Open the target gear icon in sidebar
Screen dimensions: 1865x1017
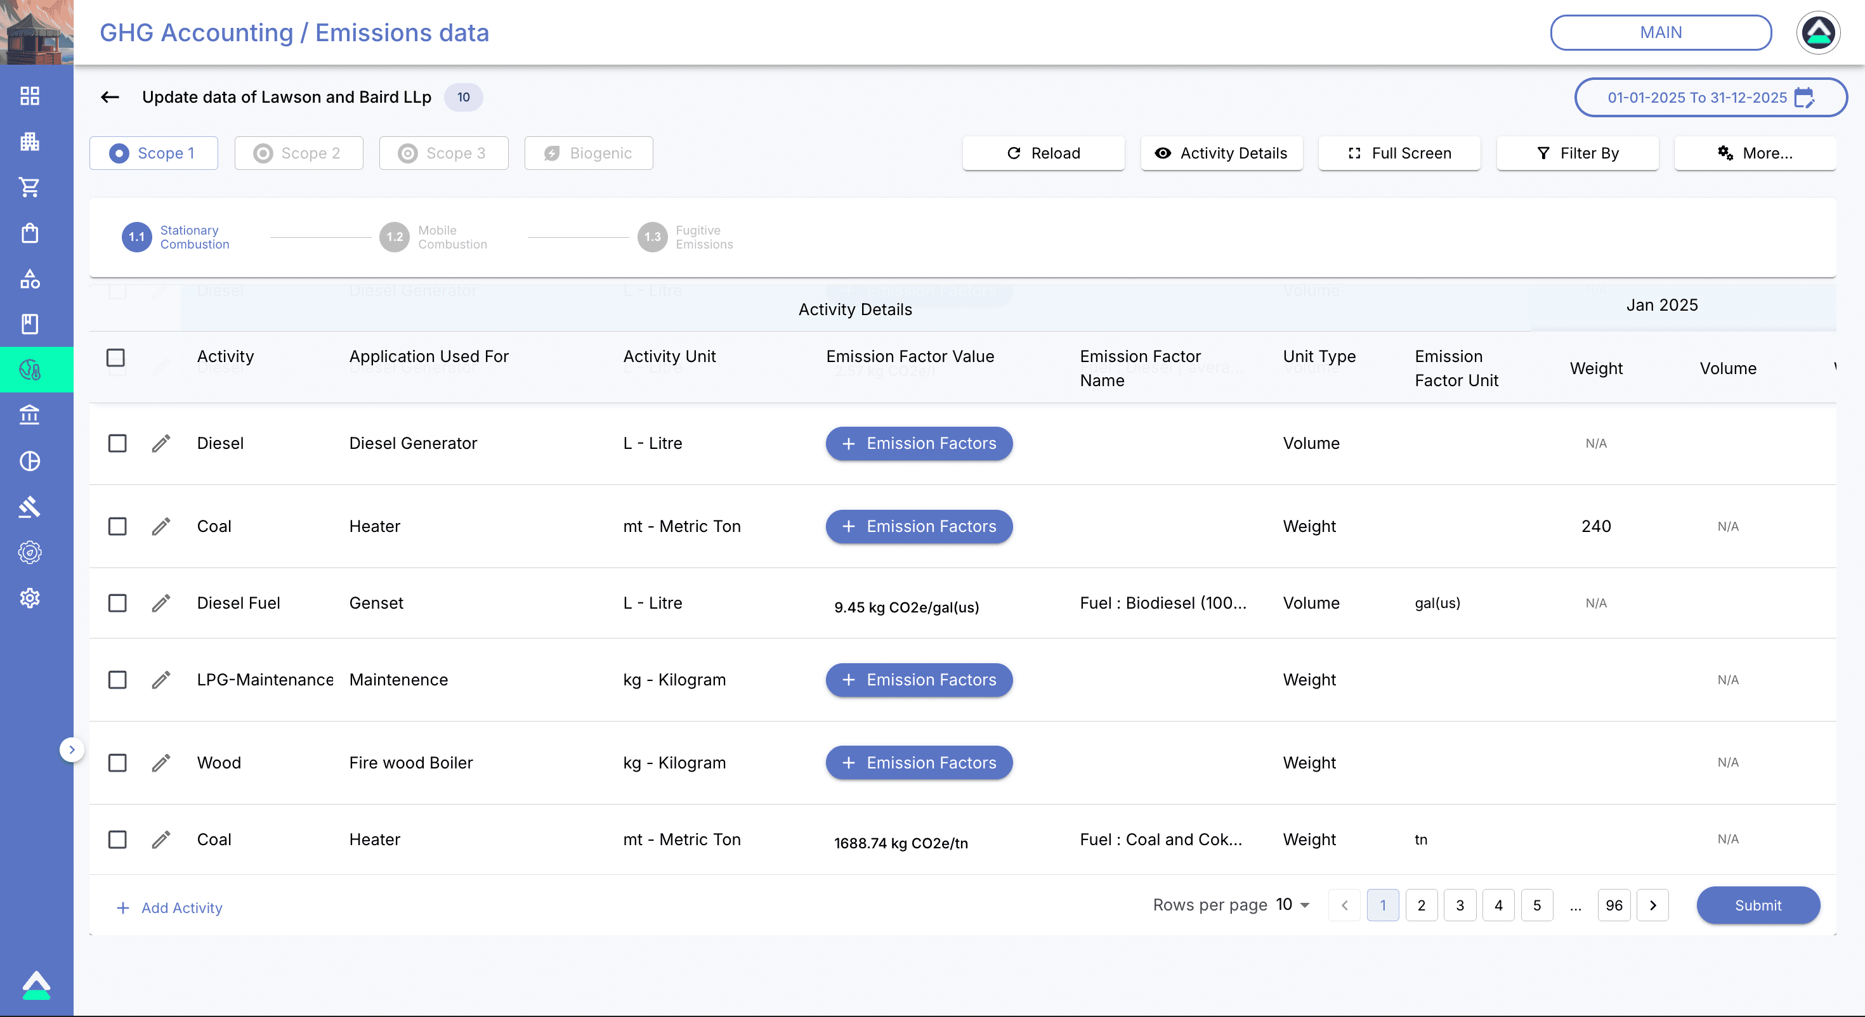pyautogui.click(x=30, y=552)
